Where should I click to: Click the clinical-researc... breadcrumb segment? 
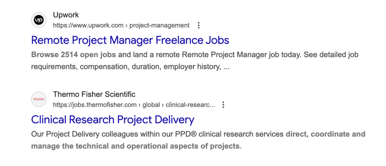coord(191,105)
